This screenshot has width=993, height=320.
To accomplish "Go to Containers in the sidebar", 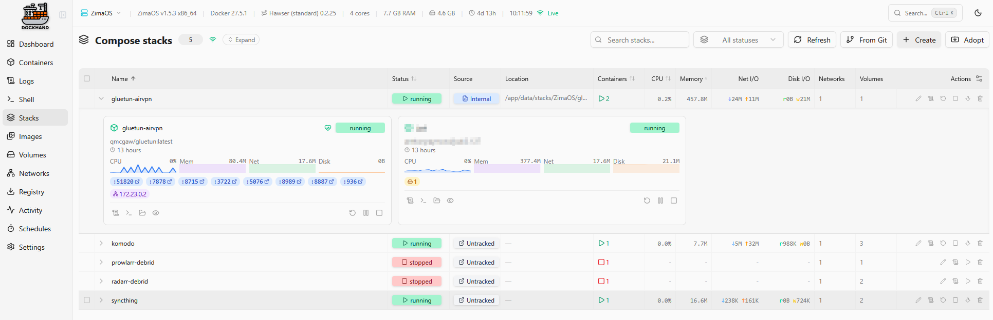I will click(35, 63).
